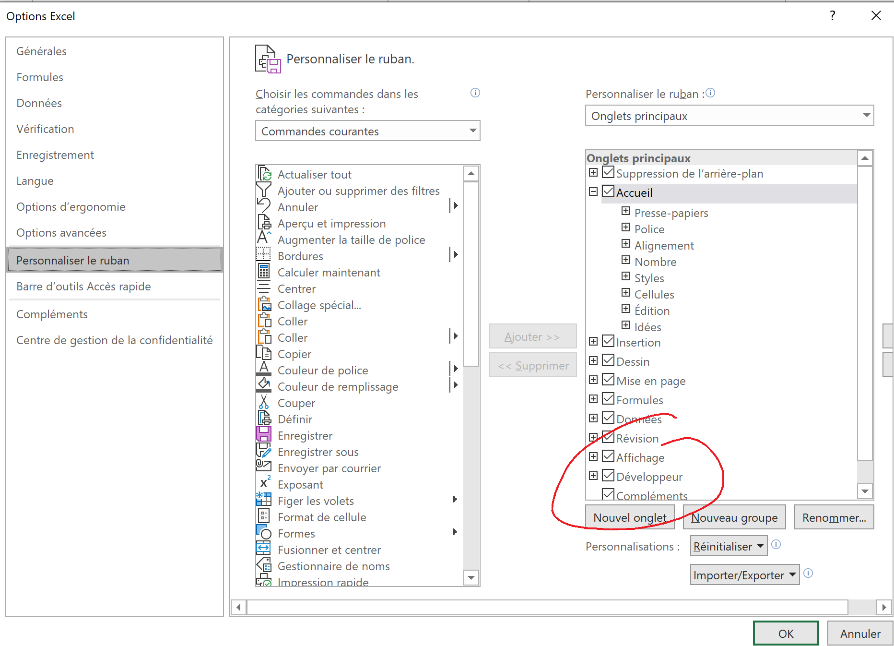Click the Aperçu et impression icon

point(264,223)
